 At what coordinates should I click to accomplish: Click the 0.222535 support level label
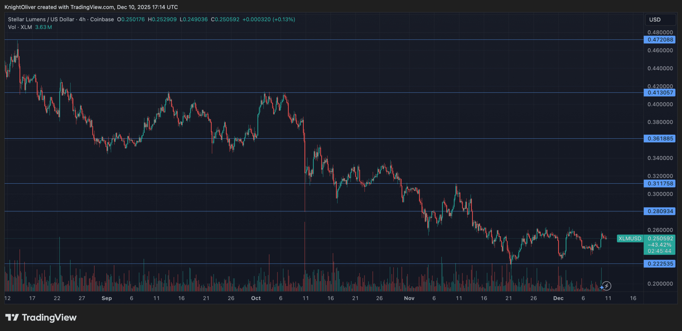click(x=660, y=264)
